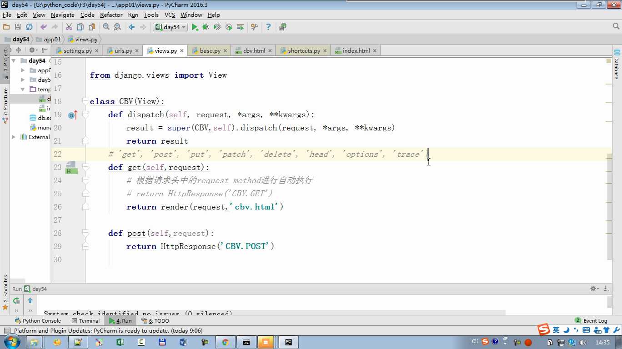Click the HTML gutter icon at line 23
The height and width of the screenshot is (349, 622).
pyautogui.click(x=71, y=168)
